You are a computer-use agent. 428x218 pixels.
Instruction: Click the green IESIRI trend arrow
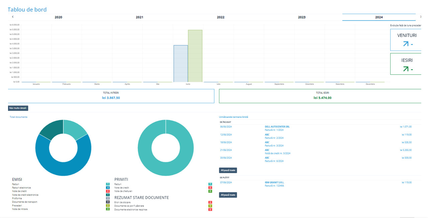(406, 69)
